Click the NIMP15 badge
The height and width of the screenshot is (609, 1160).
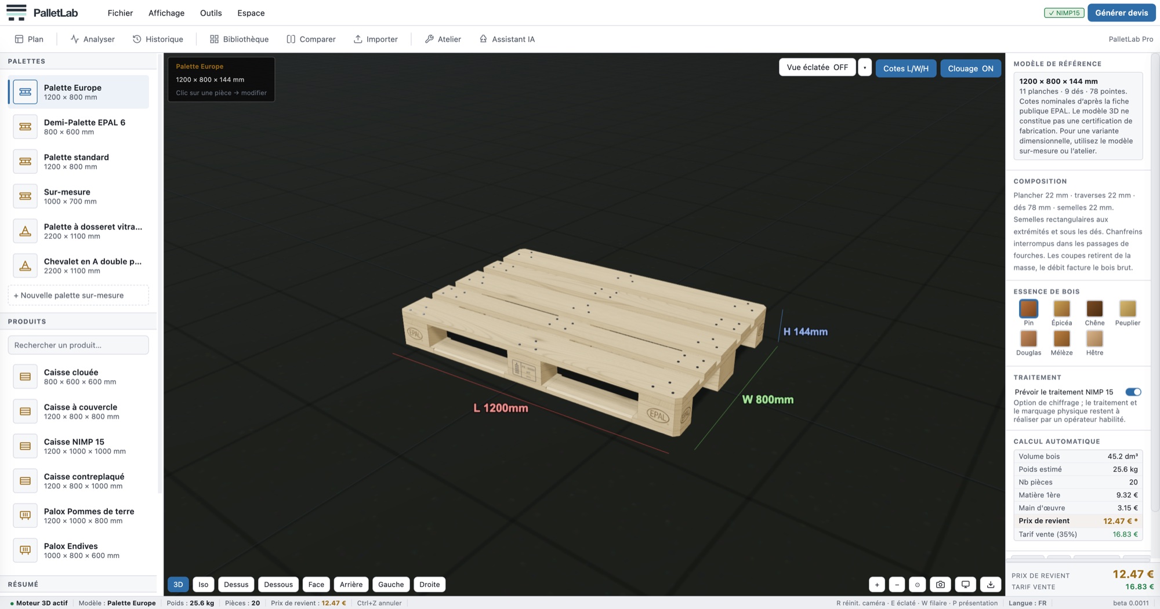tap(1064, 13)
